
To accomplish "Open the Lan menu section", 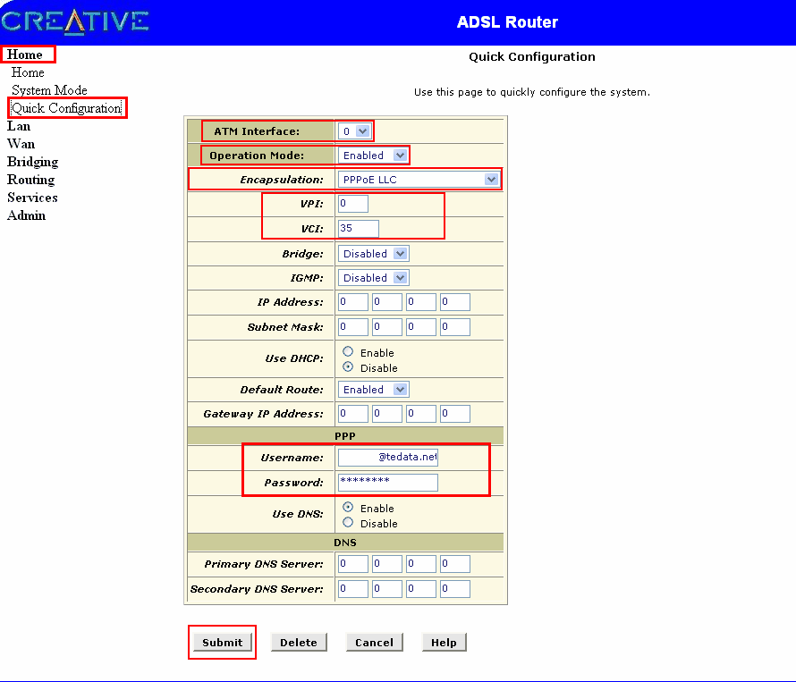I will 19,126.
